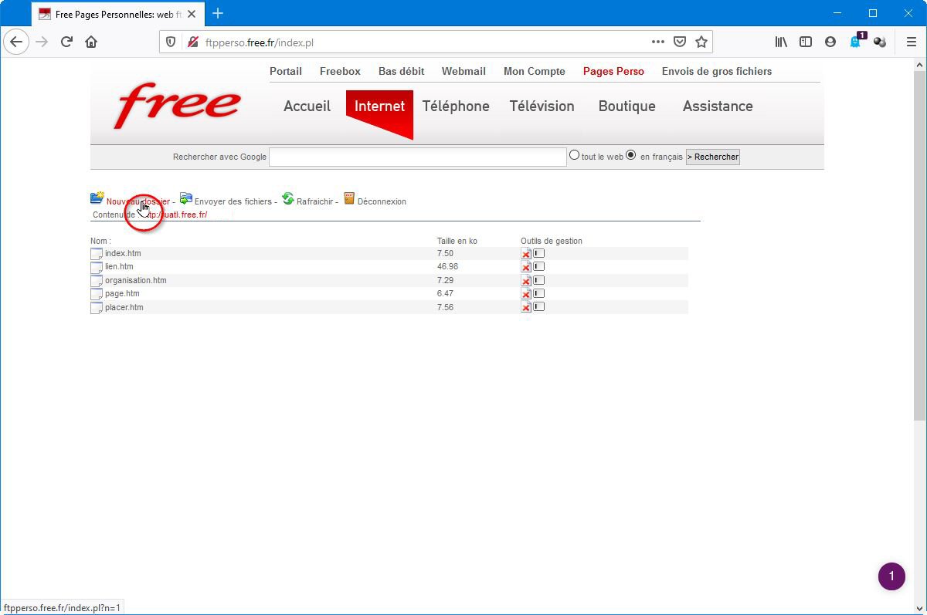Select the 'tout le web' radio button
The height and width of the screenshot is (615, 927).
pyautogui.click(x=574, y=155)
